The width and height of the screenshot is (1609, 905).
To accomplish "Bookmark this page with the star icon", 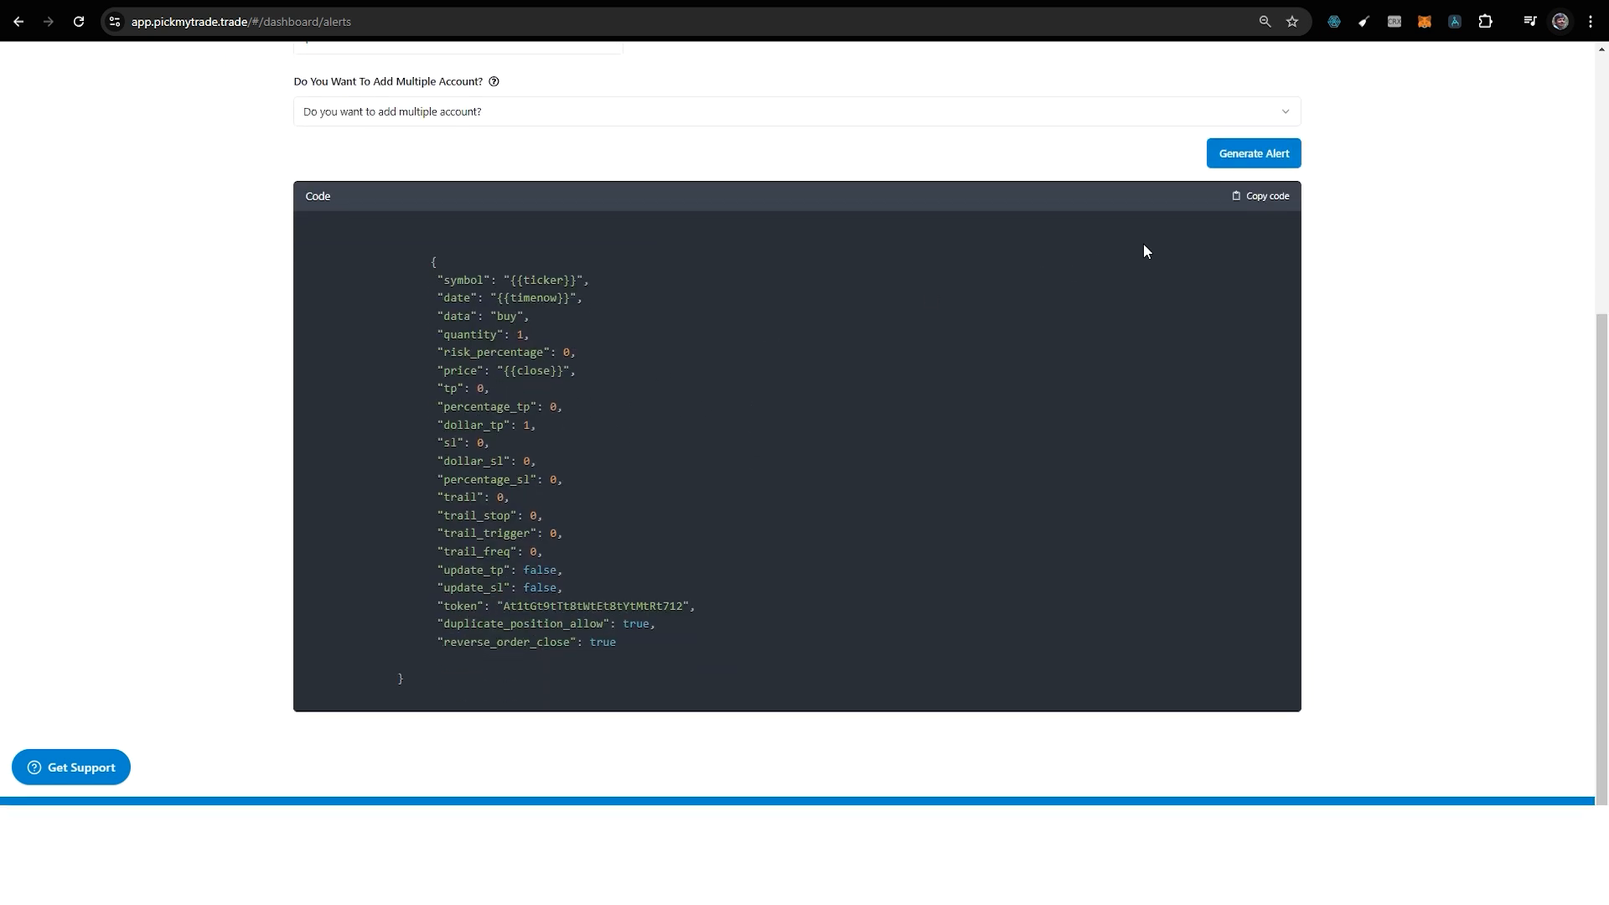I will coord(1292,22).
